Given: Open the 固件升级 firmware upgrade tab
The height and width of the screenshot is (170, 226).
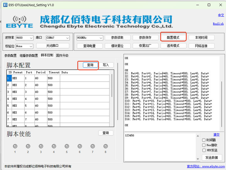Looking at the screenshot, I should [x=62, y=55].
